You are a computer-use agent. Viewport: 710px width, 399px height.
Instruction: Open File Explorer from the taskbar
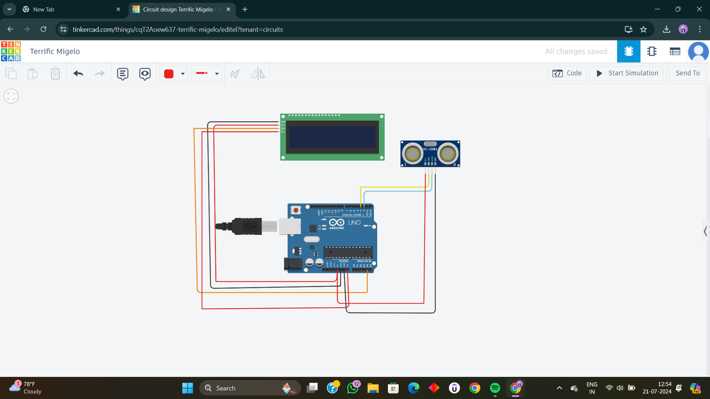[373, 388]
